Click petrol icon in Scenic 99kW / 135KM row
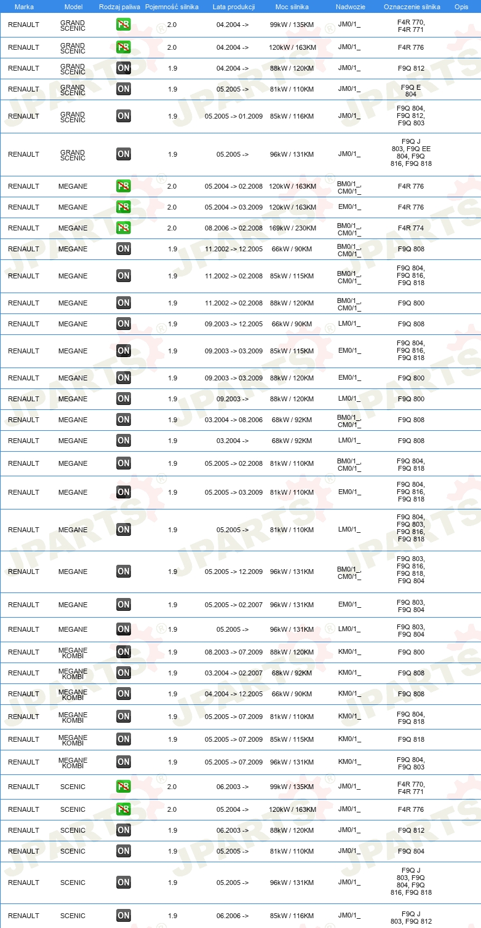 click(124, 787)
